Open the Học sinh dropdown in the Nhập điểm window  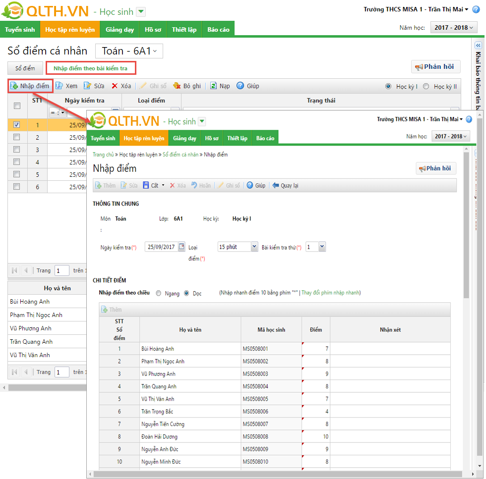[x=202, y=121]
